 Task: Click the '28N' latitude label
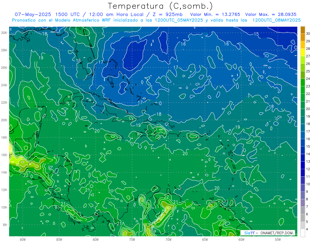[x=4, y=50]
